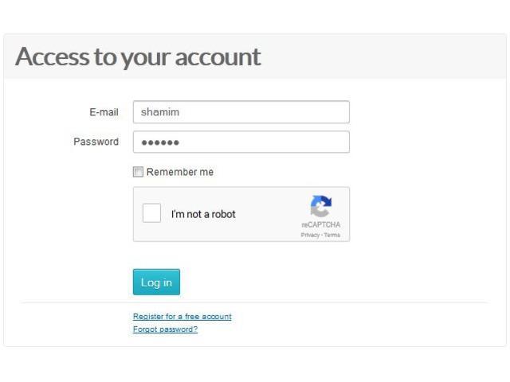Image resolution: width=510 pixels, height=382 pixels.
Task: Open the Forgot password? link
Action: (165, 329)
